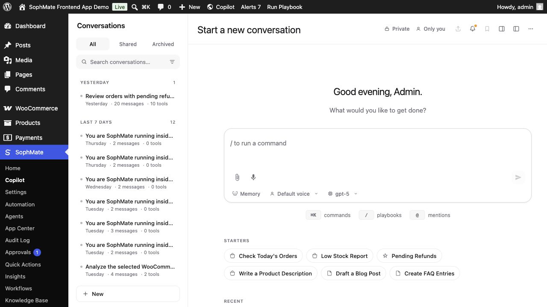Screen dimensions: 547x307
Task: Open Review orders with pending refunds conversation
Action: [128, 99]
